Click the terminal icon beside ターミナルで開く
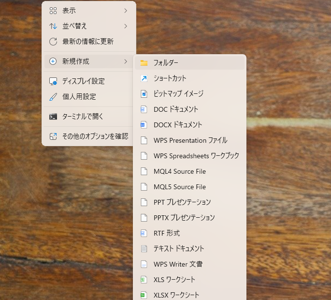This screenshot has height=300, width=331. pos(53,117)
